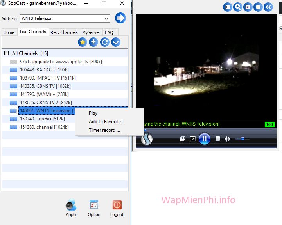The width and height of the screenshot is (282, 225).
Task: Click the Apply button
Action: click(x=71, y=208)
